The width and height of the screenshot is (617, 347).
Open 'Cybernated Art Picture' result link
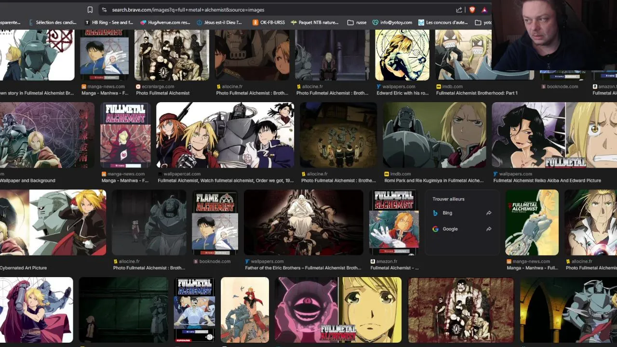coord(23,268)
